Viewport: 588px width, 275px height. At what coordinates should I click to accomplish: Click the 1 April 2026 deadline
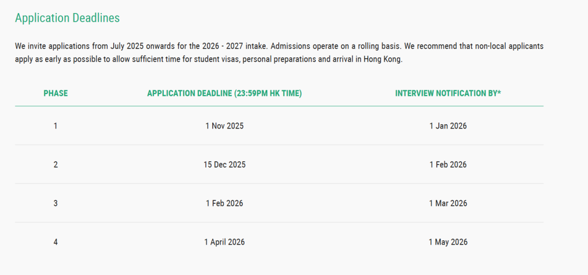point(224,242)
